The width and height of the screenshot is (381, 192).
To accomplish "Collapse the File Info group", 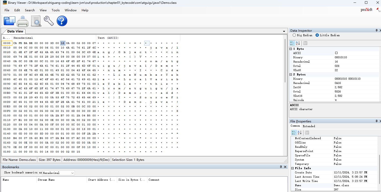I will [293, 168].
